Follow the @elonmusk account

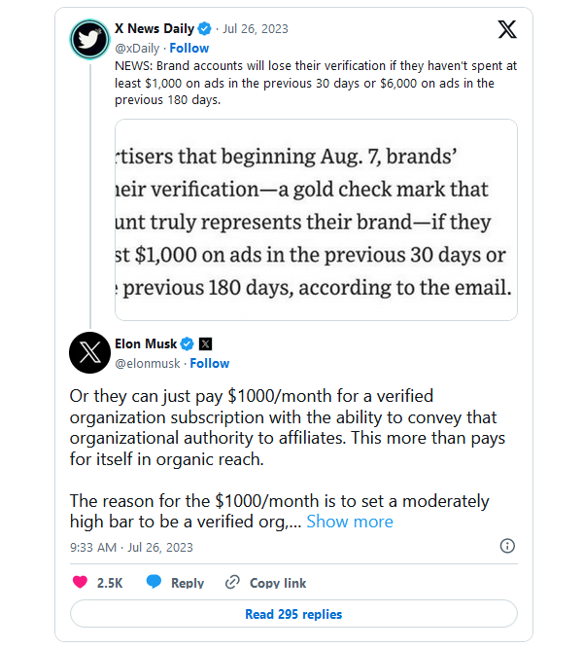(x=210, y=363)
